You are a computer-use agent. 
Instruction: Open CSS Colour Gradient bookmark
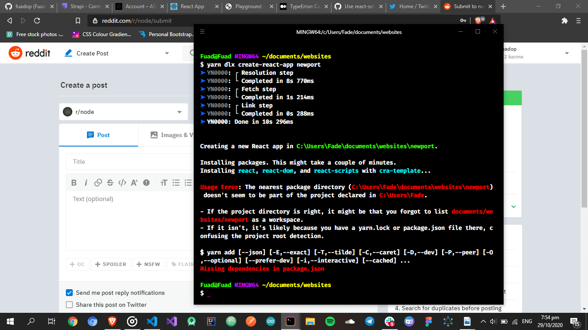pos(102,34)
